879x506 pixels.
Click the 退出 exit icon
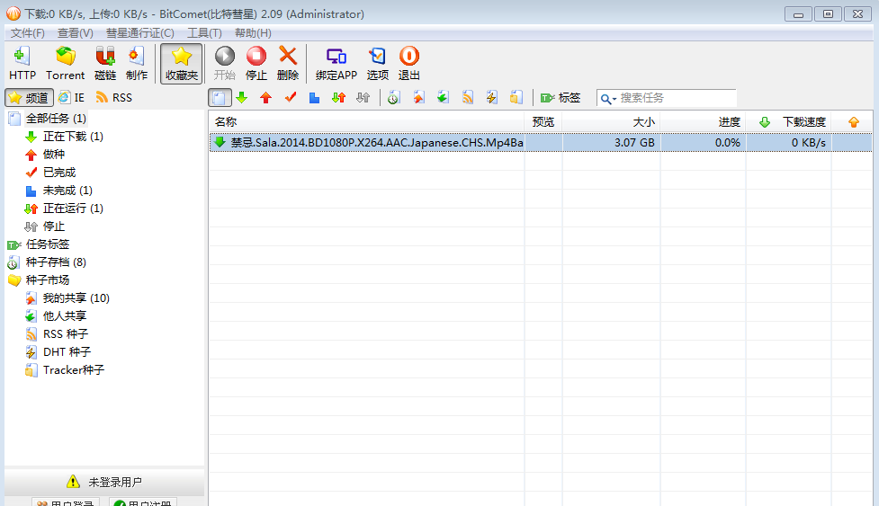[x=408, y=63]
